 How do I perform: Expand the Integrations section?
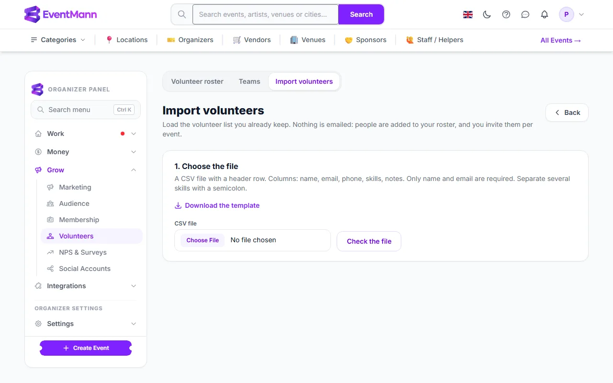[x=86, y=286]
